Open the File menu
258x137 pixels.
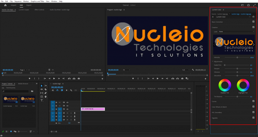2,1
